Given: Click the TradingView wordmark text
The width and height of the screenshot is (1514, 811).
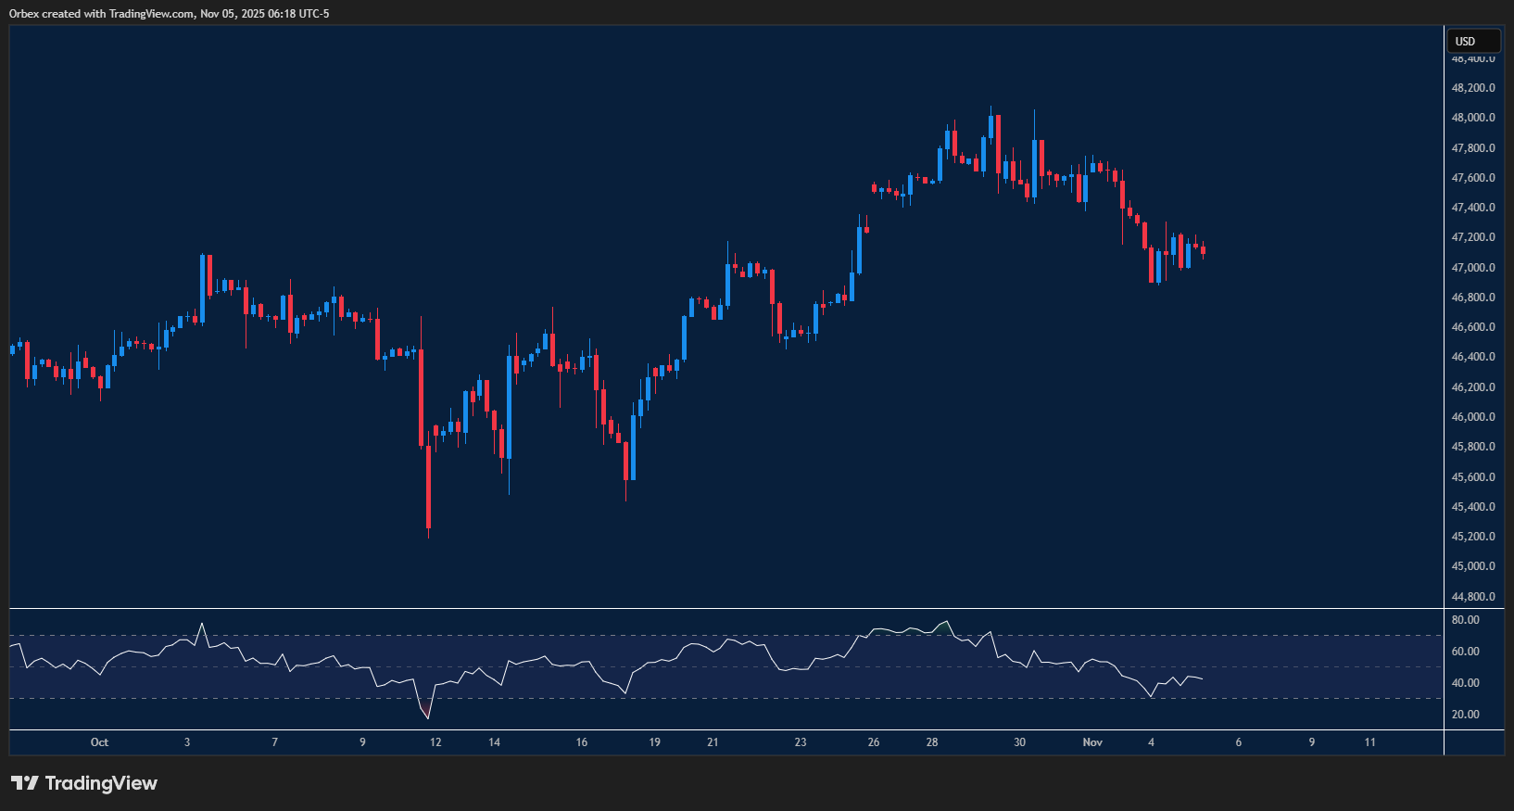Looking at the screenshot, I should coord(101,783).
